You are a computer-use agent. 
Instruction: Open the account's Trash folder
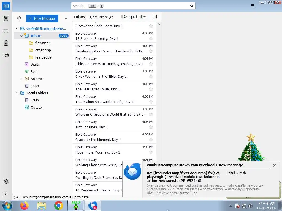pos(42,86)
